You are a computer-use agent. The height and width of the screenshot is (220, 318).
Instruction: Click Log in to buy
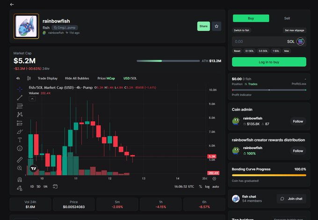click(269, 62)
